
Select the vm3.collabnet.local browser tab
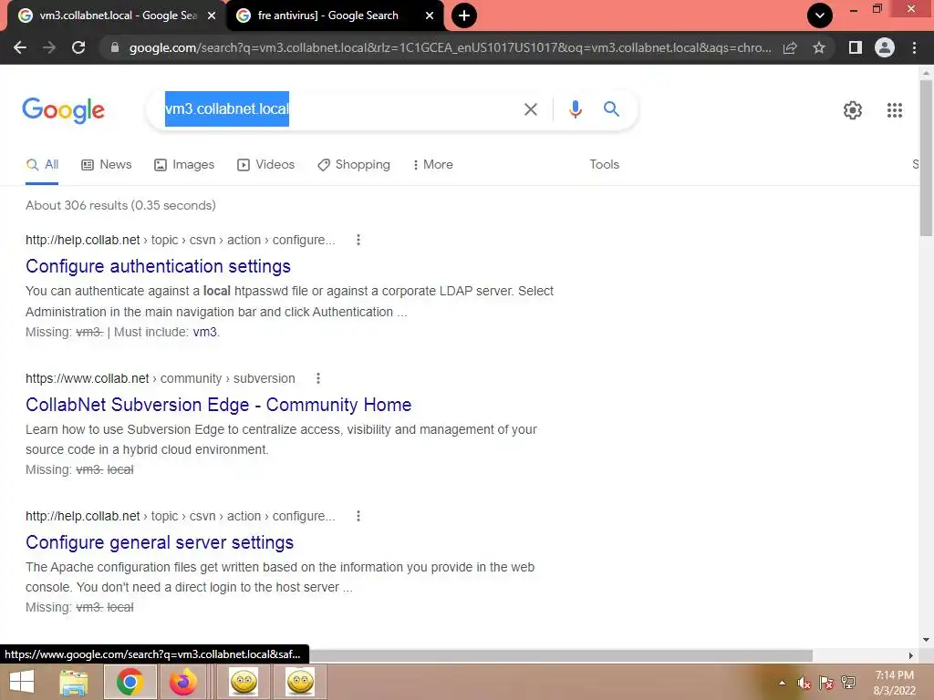pyautogui.click(x=116, y=15)
